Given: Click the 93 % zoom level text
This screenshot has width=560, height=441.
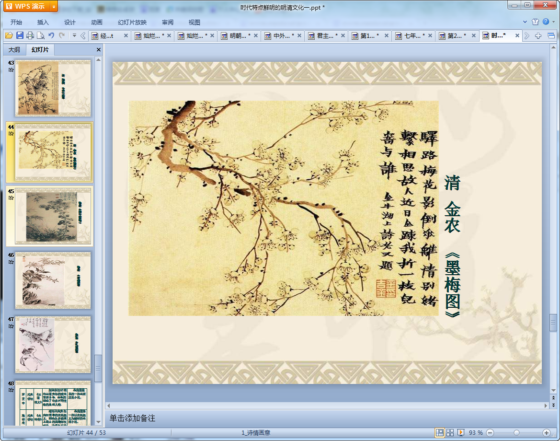Looking at the screenshot, I should pyautogui.click(x=476, y=433).
